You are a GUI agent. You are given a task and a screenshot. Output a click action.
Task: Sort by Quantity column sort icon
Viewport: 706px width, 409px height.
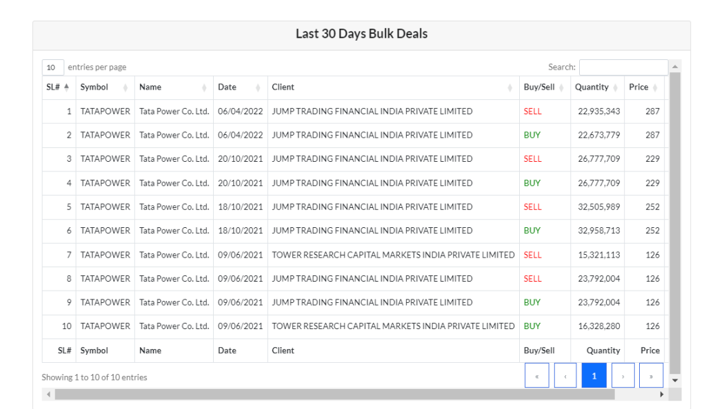coord(616,87)
